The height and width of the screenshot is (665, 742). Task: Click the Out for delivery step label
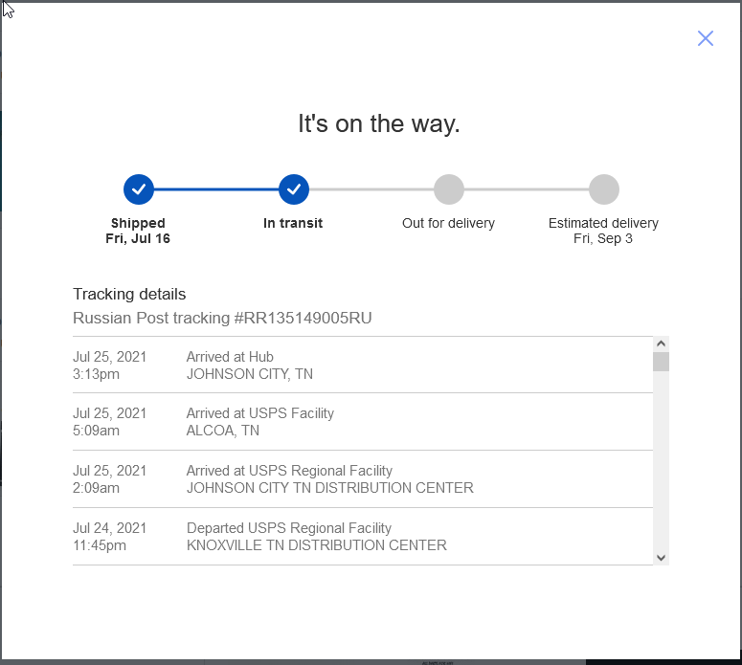[449, 223]
